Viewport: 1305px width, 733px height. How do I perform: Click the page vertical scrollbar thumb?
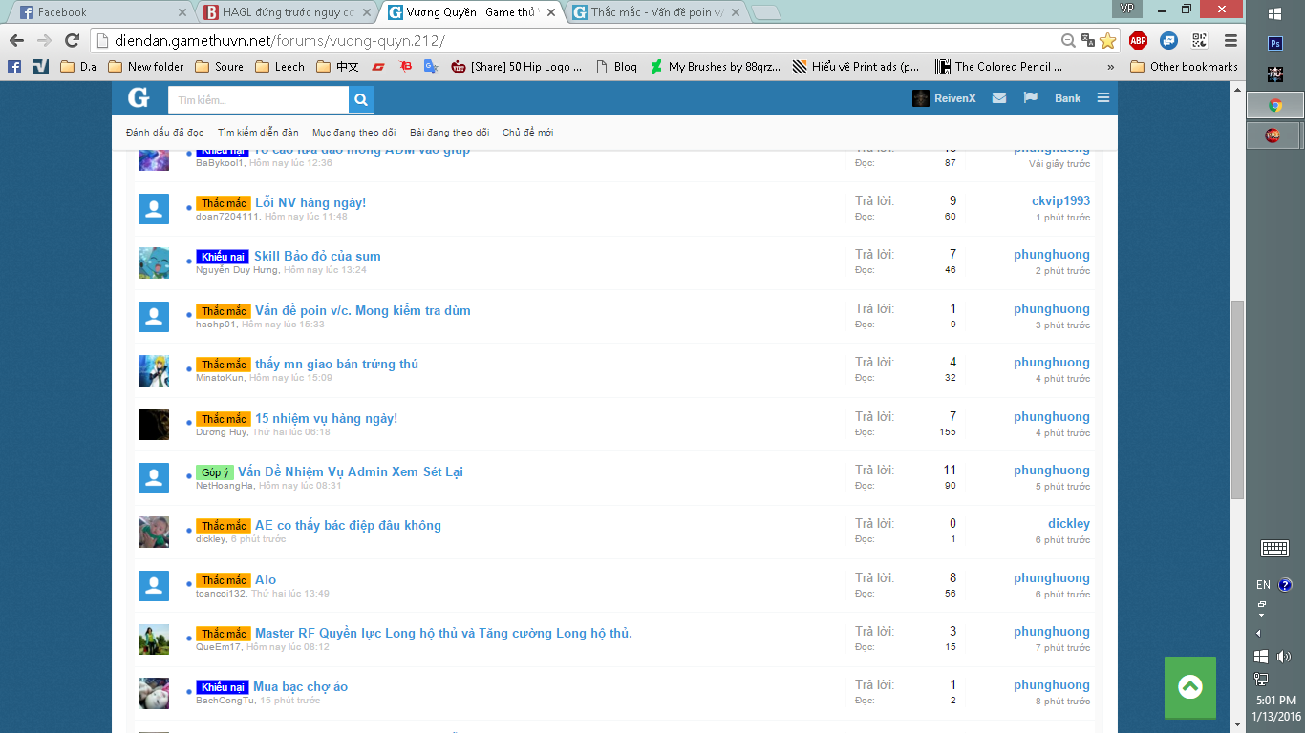pyautogui.click(x=1237, y=399)
